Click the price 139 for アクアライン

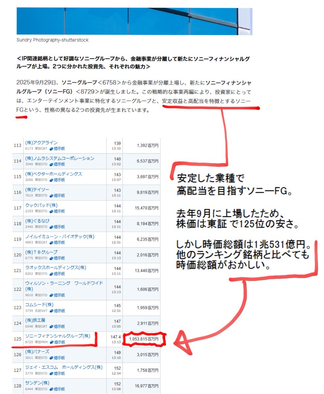point(118,143)
